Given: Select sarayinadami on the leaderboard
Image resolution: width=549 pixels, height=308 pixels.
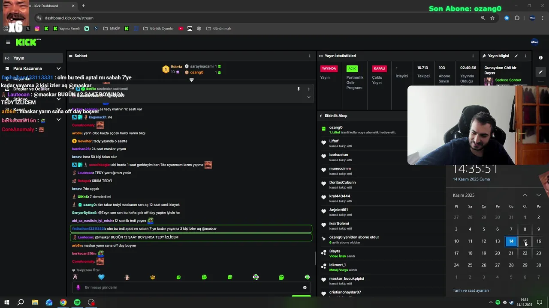Looking at the screenshot, I should click(x=202, y=66).
